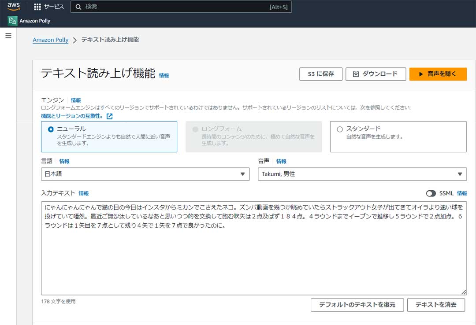Click 情報 link next to the page title

[164, 76]
